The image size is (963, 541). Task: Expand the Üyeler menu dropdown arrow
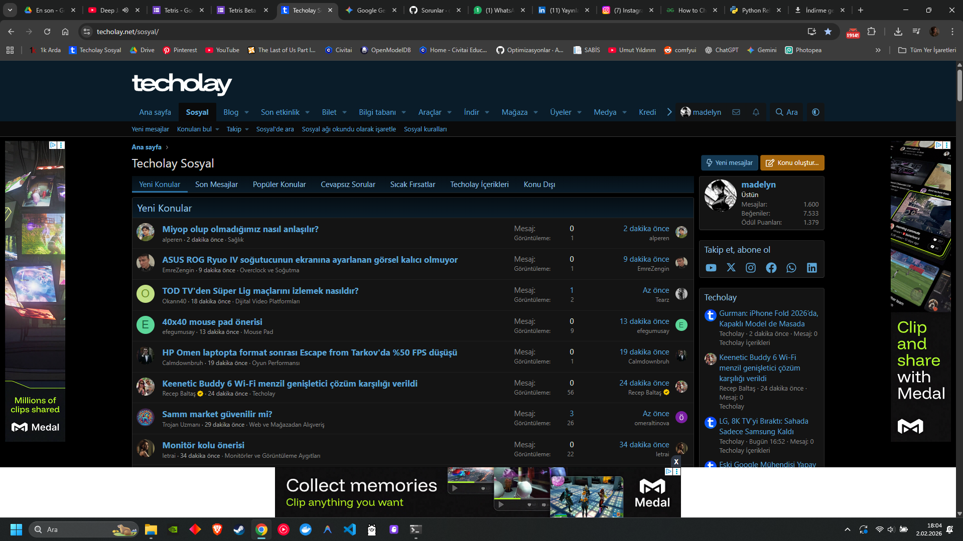pyautogui.click(x=580, y=112)
